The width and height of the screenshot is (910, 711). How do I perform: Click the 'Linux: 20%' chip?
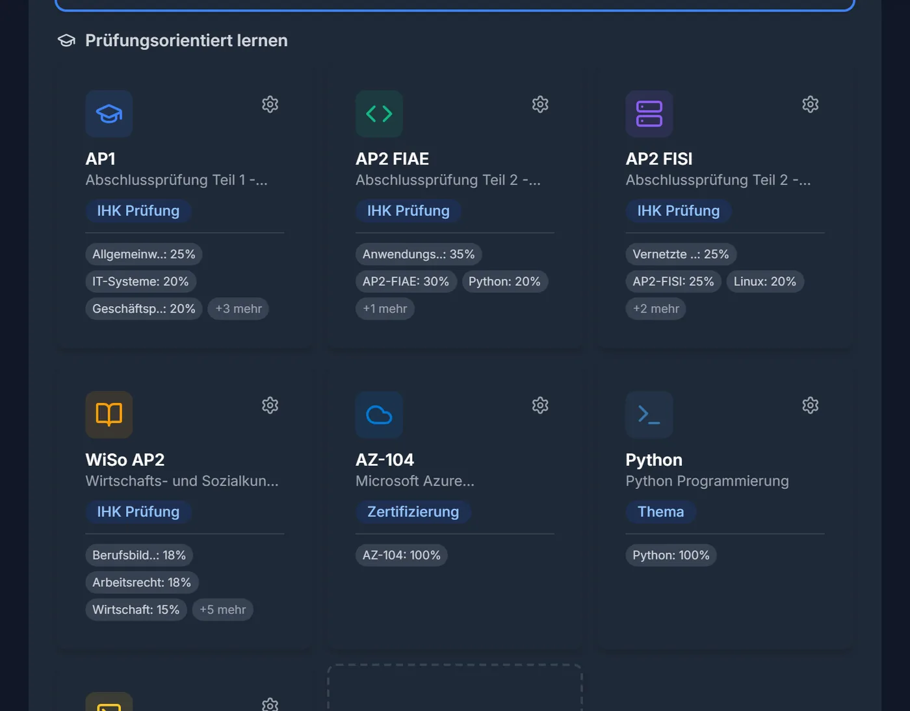765,281
